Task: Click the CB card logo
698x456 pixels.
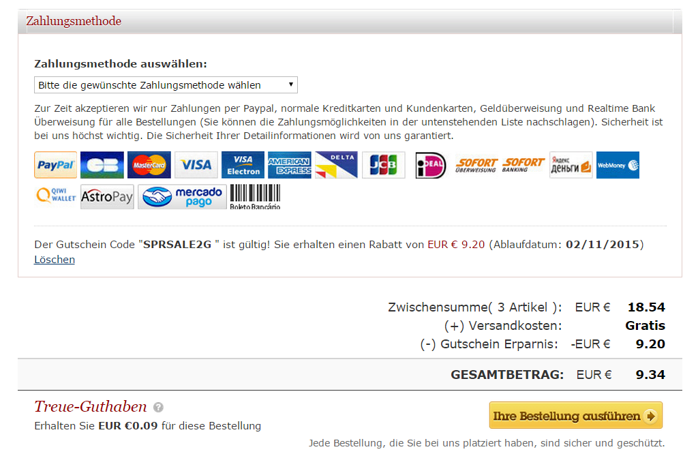Action: (x=102, y=165)
